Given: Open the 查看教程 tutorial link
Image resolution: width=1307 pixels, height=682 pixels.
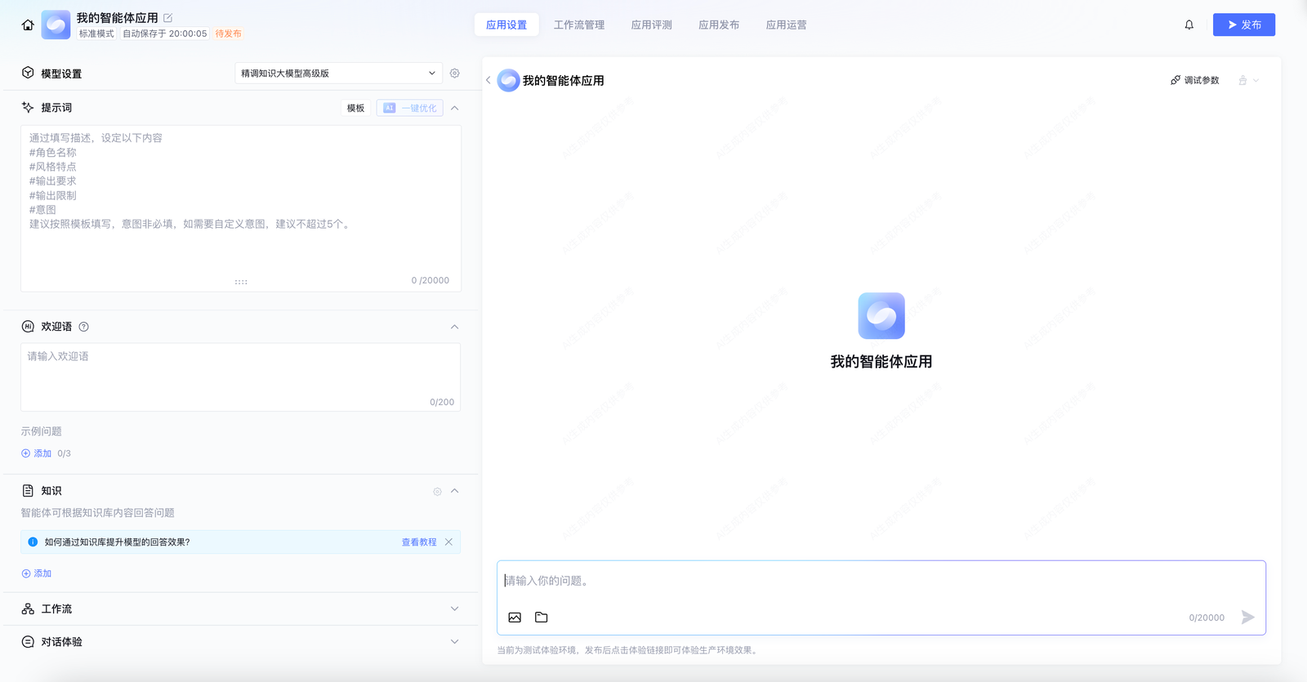Looking at the screenshot, I should [419, 542].
